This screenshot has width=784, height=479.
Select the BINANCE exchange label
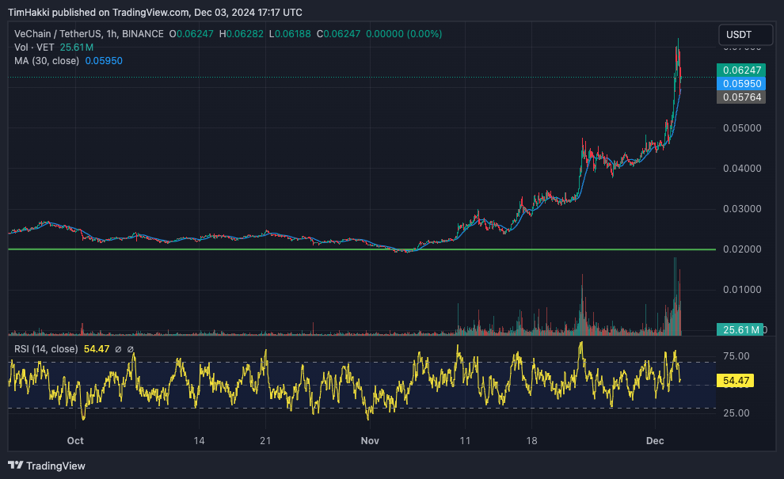tap(142, 33)
